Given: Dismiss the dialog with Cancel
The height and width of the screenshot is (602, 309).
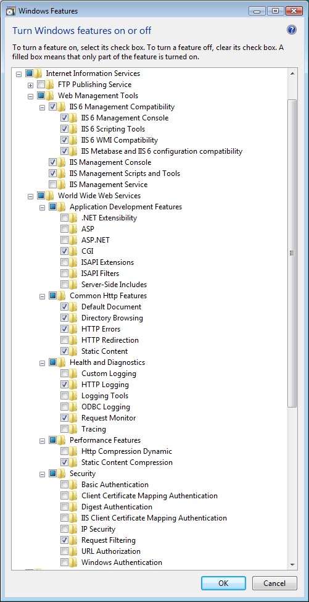Looking at the screenshot, I should [x=274, y=583].
